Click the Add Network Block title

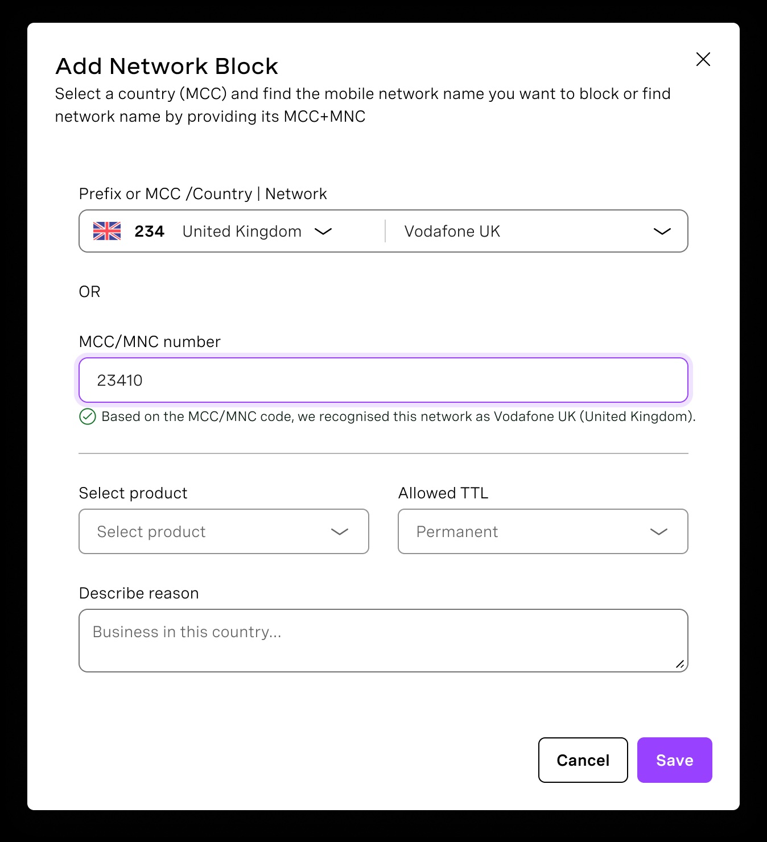click(x=166, y=66)
